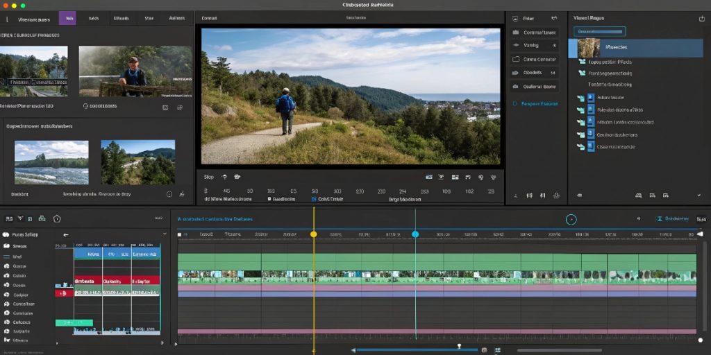Click back arrow above the mini timeline
This screenshot has height=355, width=711.
click(66, 235)
